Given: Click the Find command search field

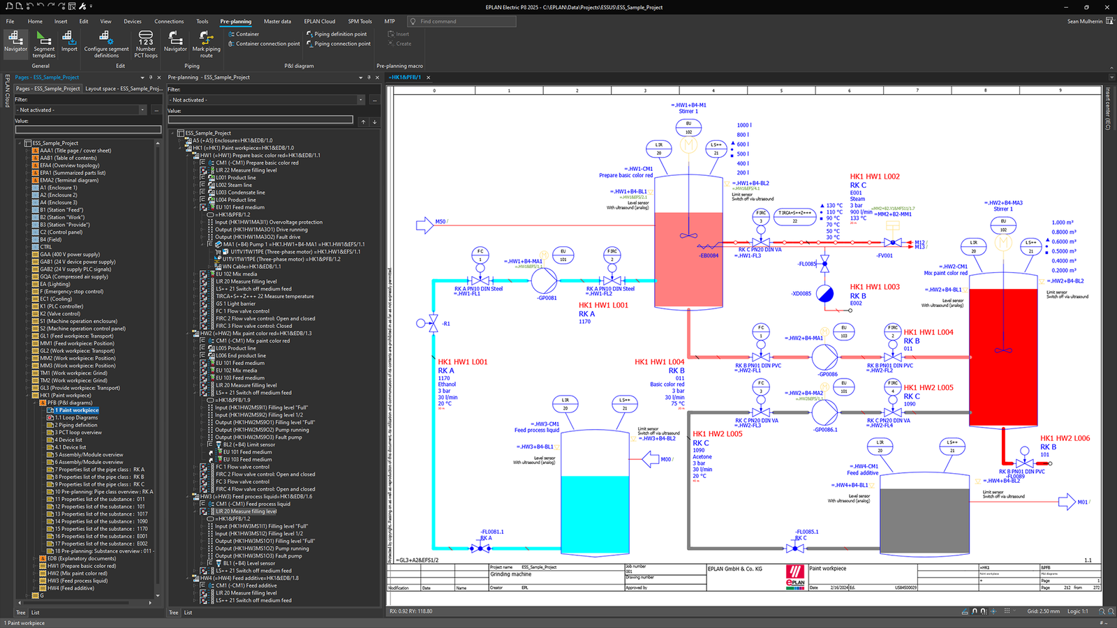Looking at the screenshot, I should (461, 21).
